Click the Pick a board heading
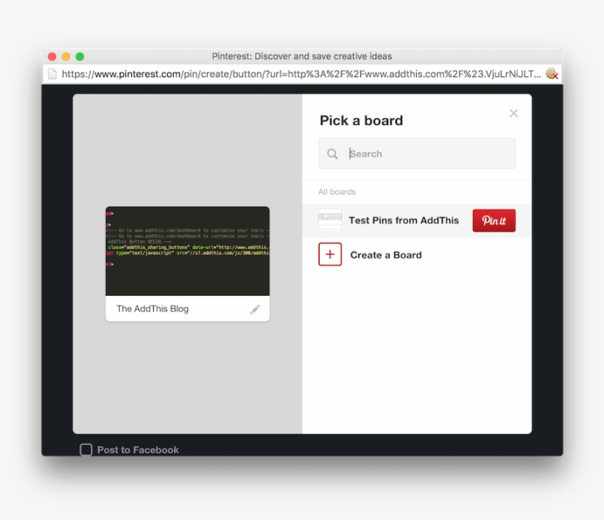The height and width of the screenshot is (520, 604). click(x=362, y=121)
